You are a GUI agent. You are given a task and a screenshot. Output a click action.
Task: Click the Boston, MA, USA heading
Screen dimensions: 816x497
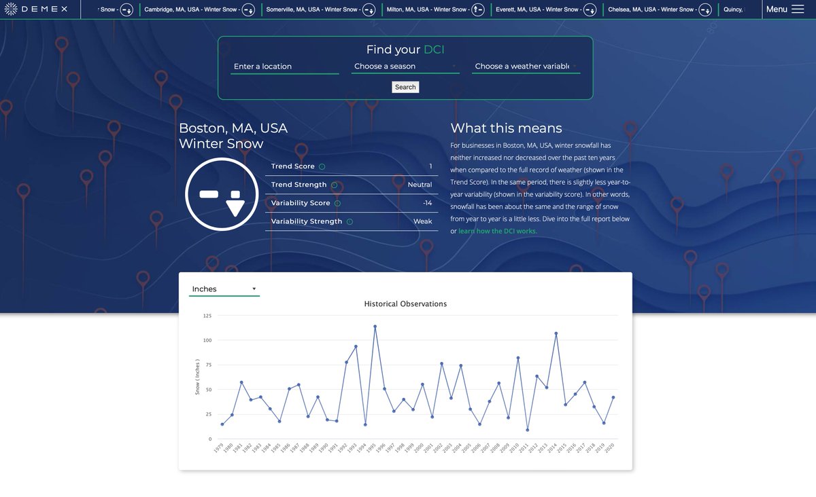click(x=233, y=128)
